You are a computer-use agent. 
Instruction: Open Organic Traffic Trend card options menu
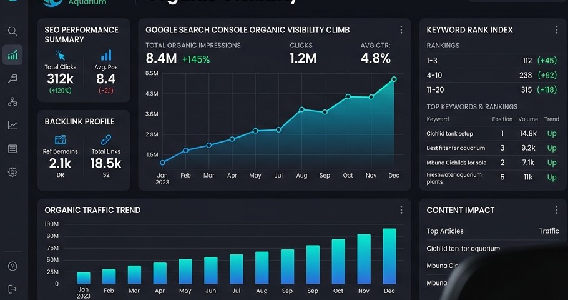(401, 210)
